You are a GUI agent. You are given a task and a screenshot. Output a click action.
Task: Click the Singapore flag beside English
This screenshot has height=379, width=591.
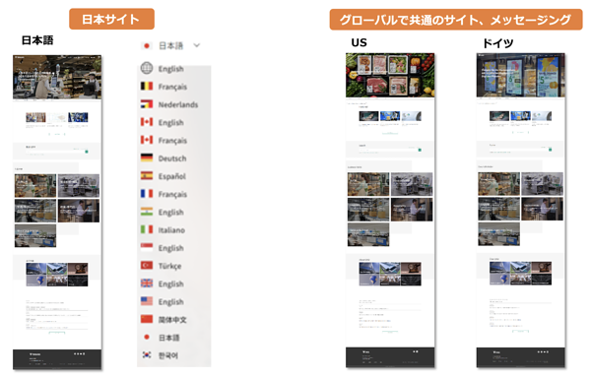147,247
